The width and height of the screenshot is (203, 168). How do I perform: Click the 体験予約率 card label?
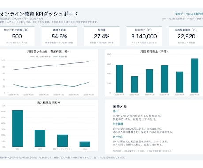coord(59,30)
